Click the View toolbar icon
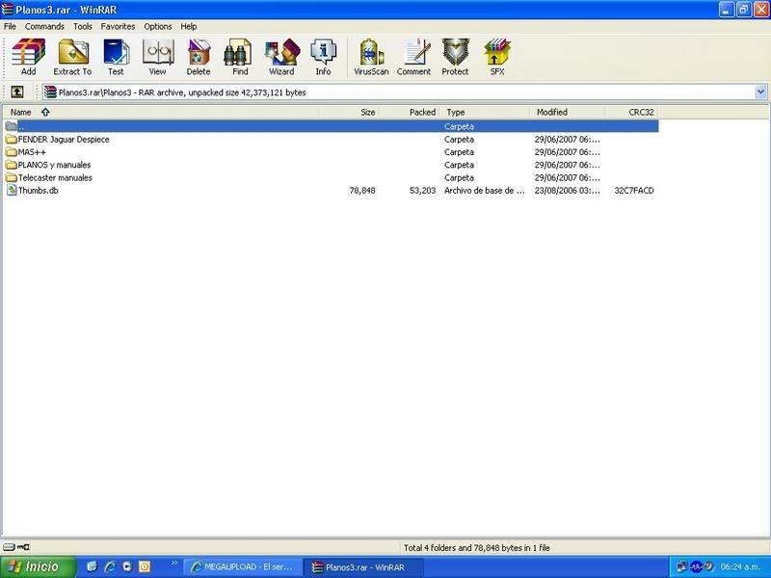The image size is (771, 578). point(158,57)
